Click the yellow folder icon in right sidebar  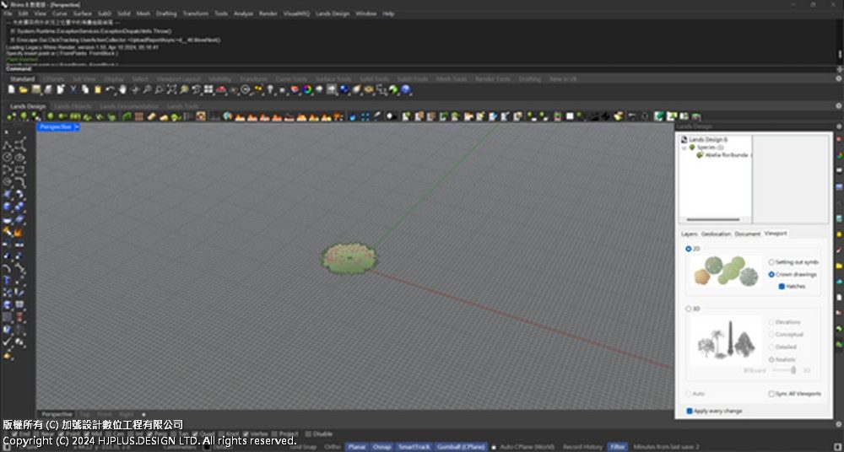click(839, 266)
